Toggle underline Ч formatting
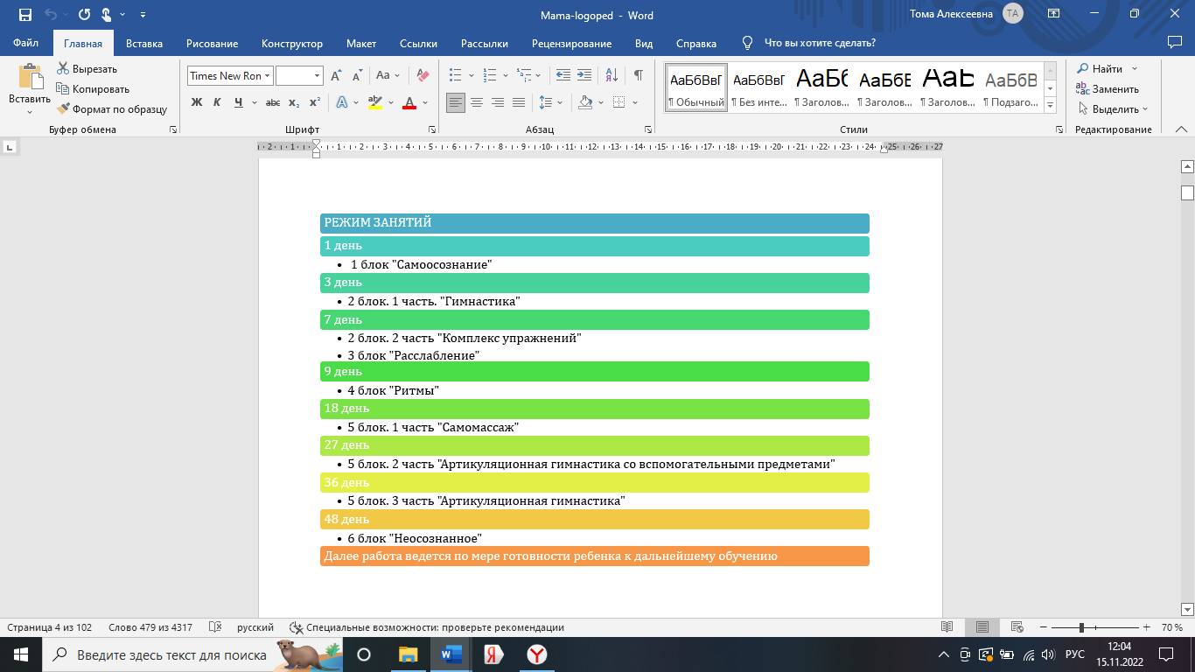The width and height of the screenshot is (1195, 672). 238,102
